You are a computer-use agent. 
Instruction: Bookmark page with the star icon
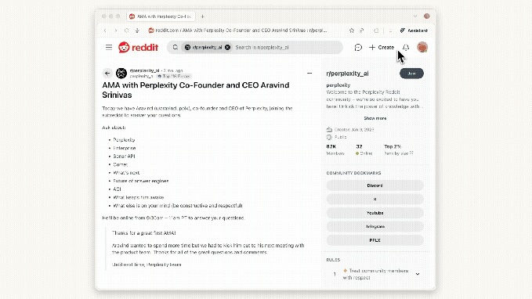pyautogui.click(x=352, y=31)
